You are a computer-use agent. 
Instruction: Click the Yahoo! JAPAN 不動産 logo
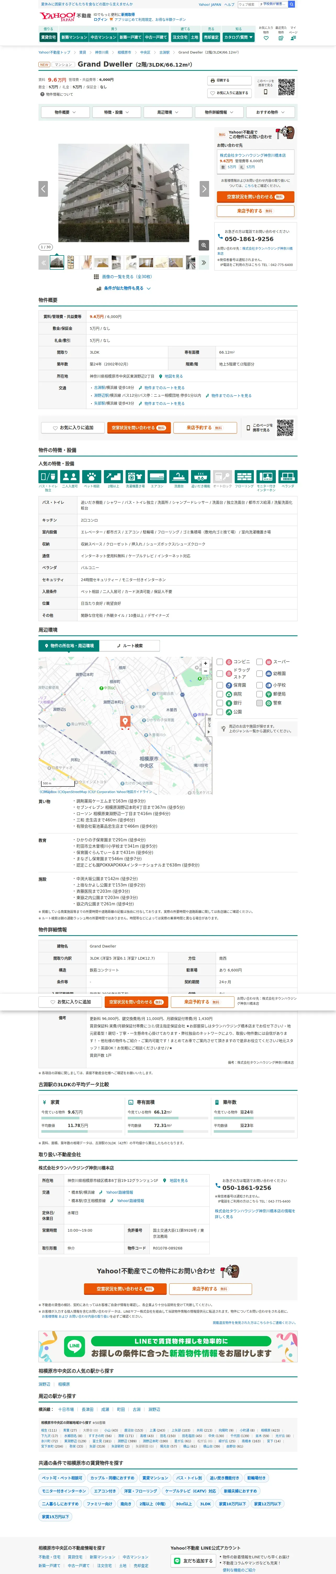[65, 17]
